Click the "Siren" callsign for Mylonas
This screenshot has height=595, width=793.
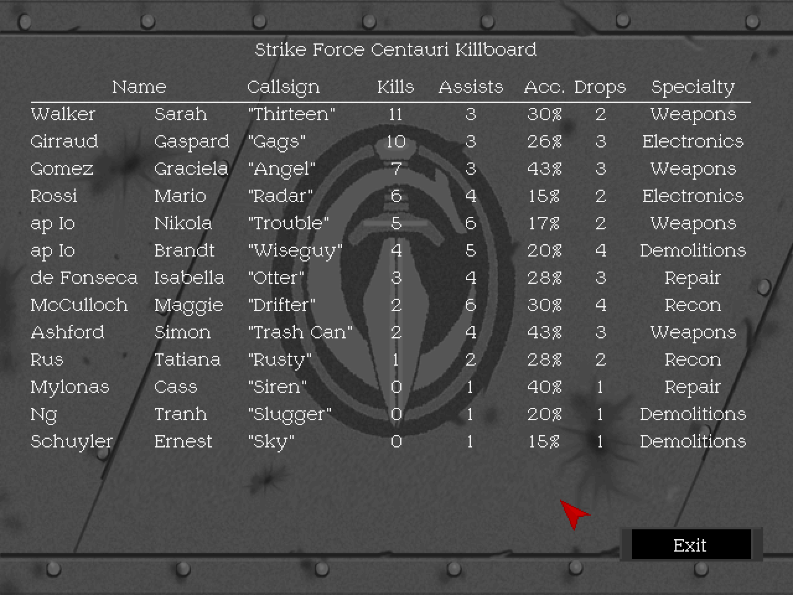point(277,387)
